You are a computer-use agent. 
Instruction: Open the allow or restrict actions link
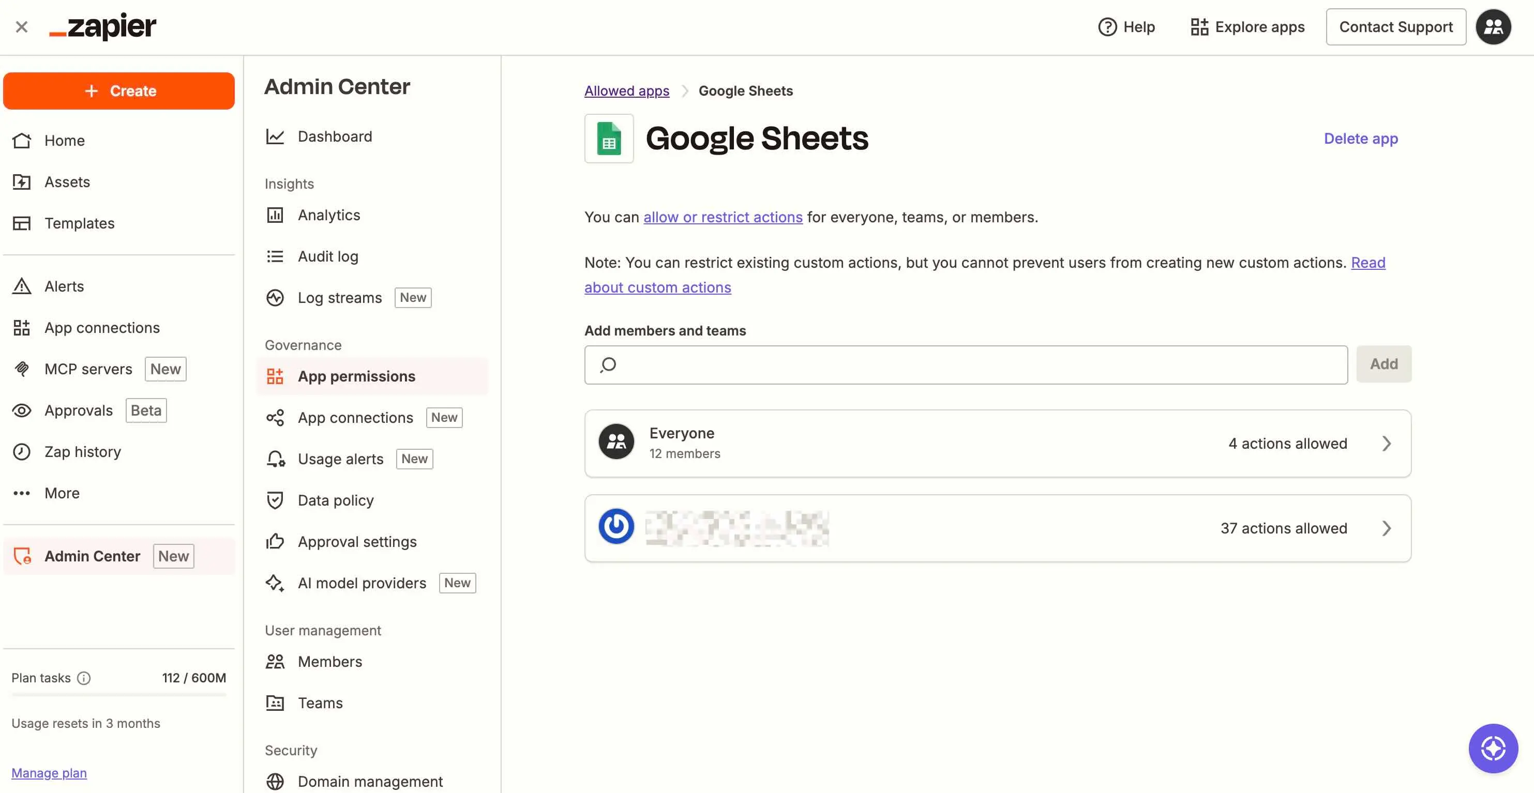click(x=723, y=217)
